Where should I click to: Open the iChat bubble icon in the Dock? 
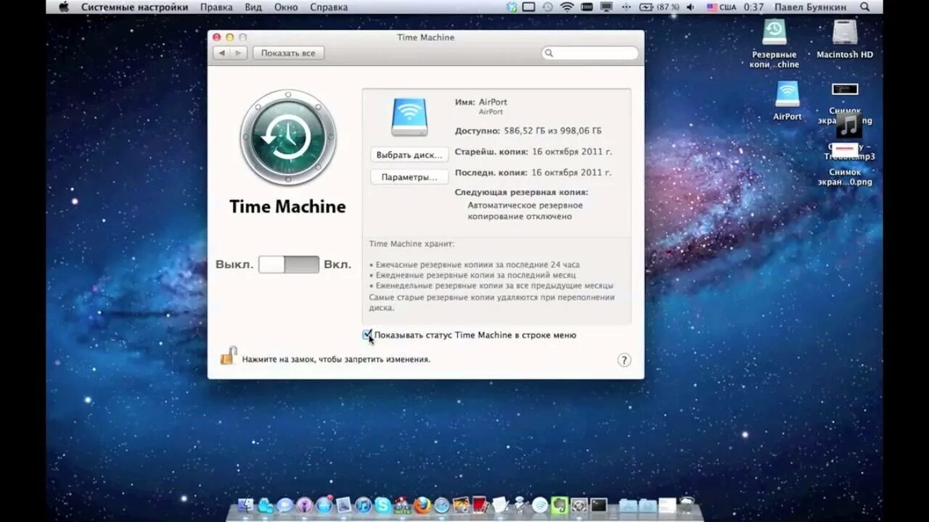(x=285, y=505)
